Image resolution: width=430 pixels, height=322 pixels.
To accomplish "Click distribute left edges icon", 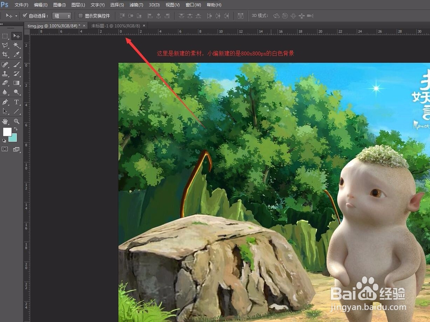I will [209, 16].
